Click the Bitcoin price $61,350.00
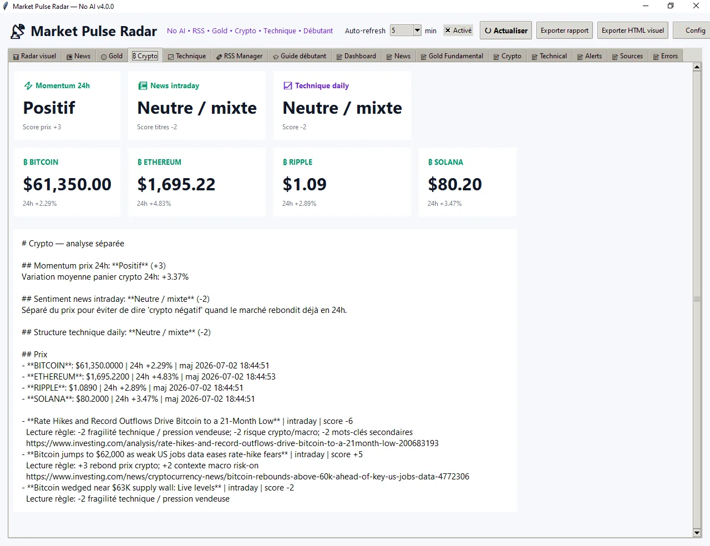 point(67,184)
